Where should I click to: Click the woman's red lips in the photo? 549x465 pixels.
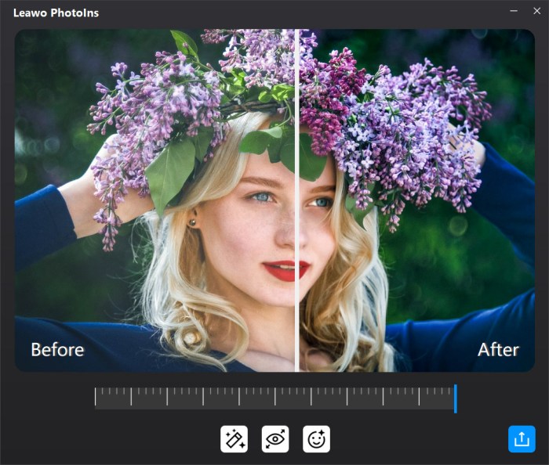[285, 270]
